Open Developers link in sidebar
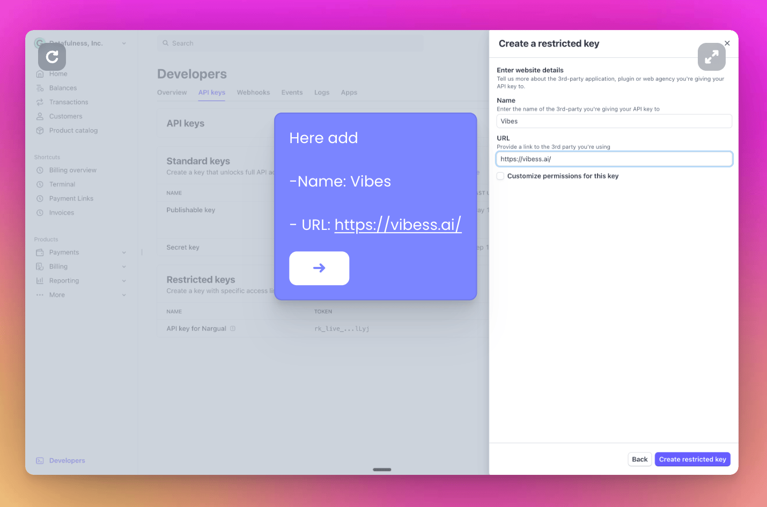The image size is (767, 507). [x=67, y=461]
